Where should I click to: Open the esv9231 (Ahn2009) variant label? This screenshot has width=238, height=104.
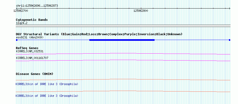coord(30,37)
